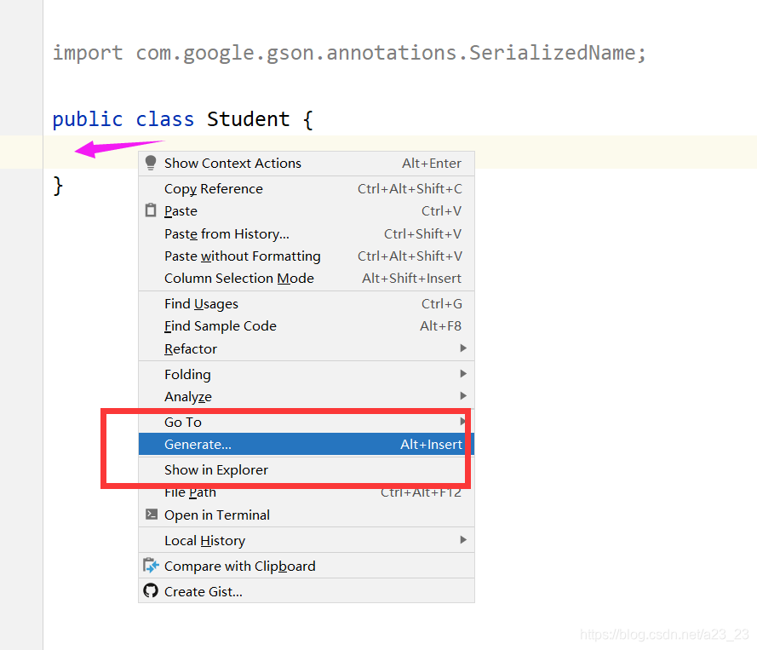This screenshot has height=650, width=757.
Task: Select Show Context Actions menu entry
Action: 307,164
